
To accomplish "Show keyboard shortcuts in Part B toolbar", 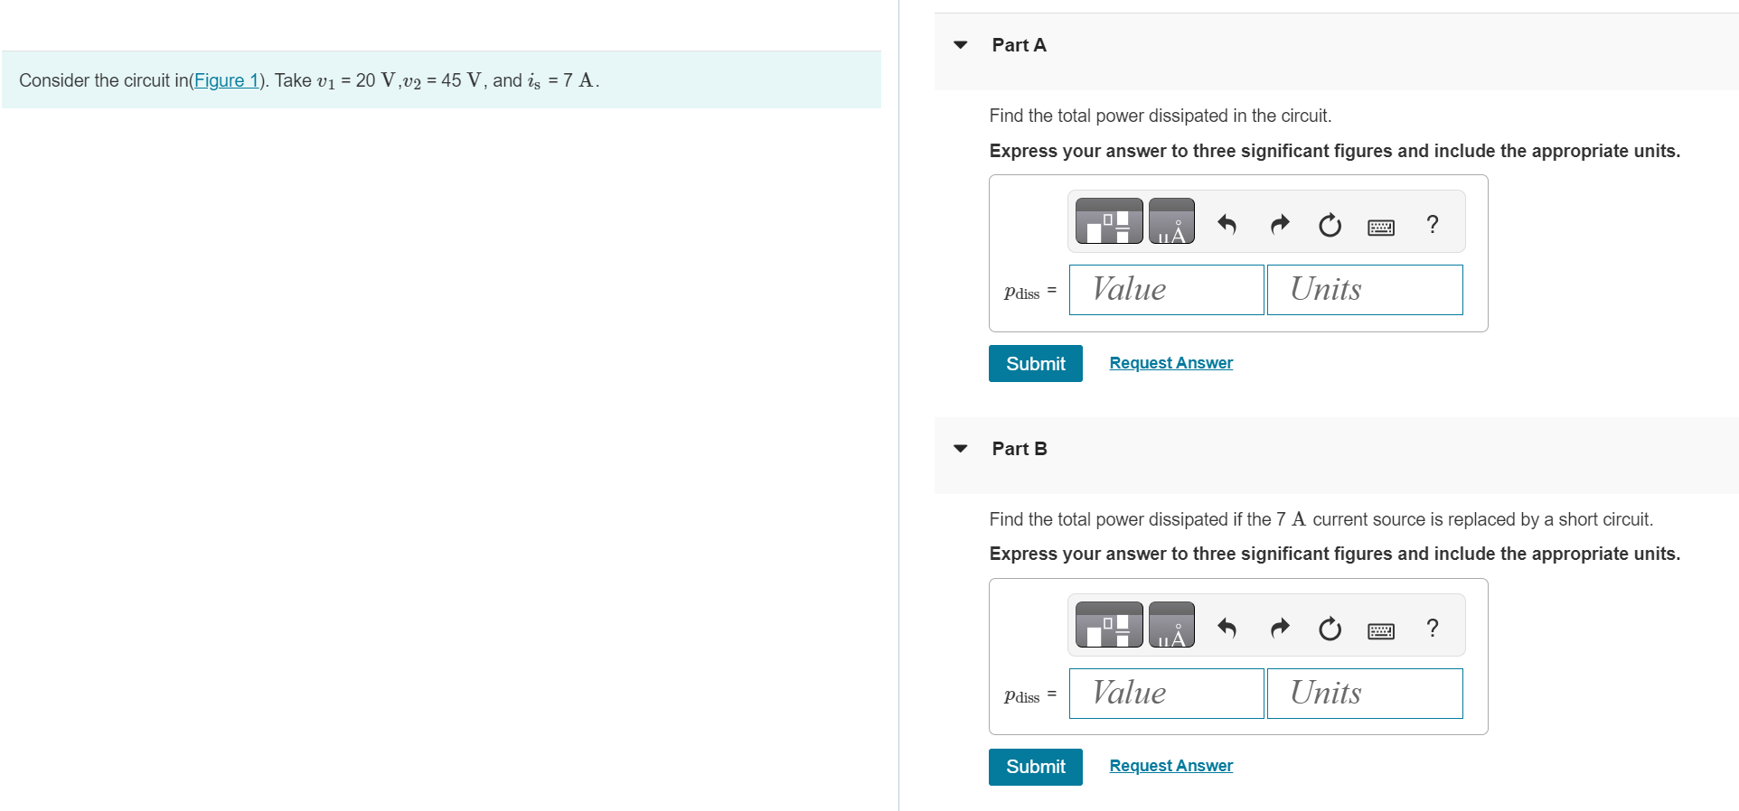I will coord(1380,629).
